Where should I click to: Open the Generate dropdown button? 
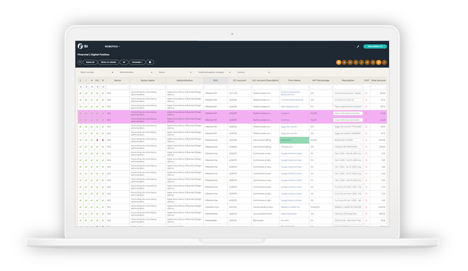pyautogui.click(x=137, y=62)
